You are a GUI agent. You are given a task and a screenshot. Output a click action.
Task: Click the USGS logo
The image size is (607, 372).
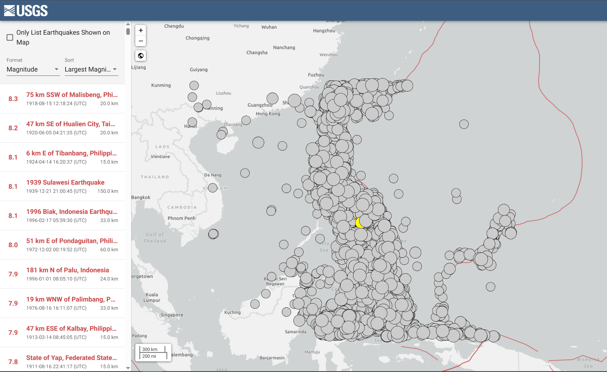pyautogui.click(x=26, y=11)
